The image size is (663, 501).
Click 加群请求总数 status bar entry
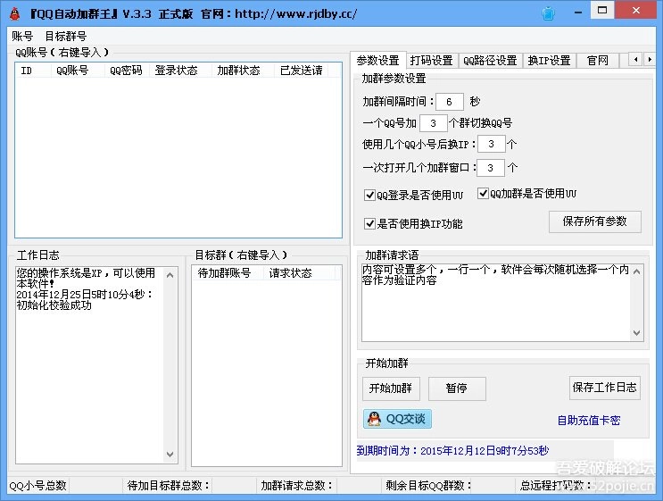(x=297, y=485)
